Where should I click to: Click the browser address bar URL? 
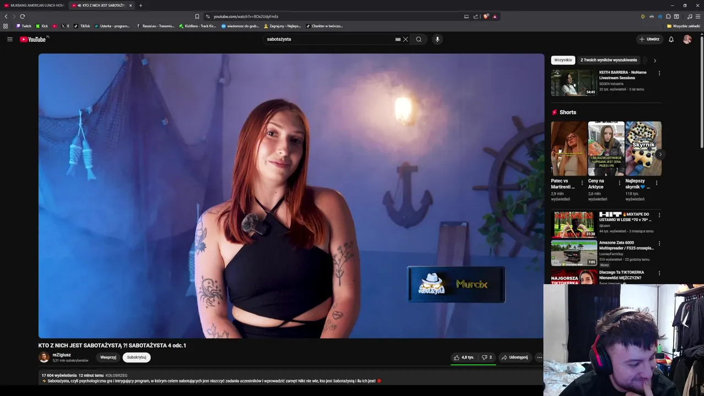pos(246,16)
